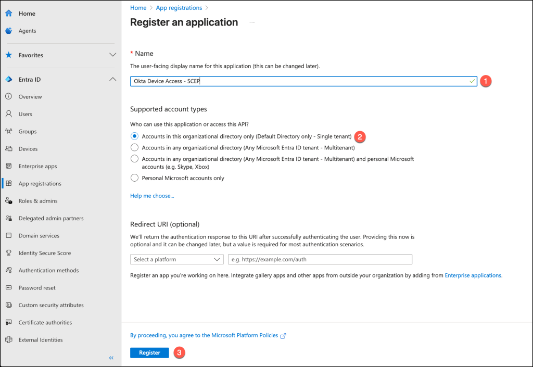
Task: Open the Groups icon in sidebar
Action: (x=8, y=132)
